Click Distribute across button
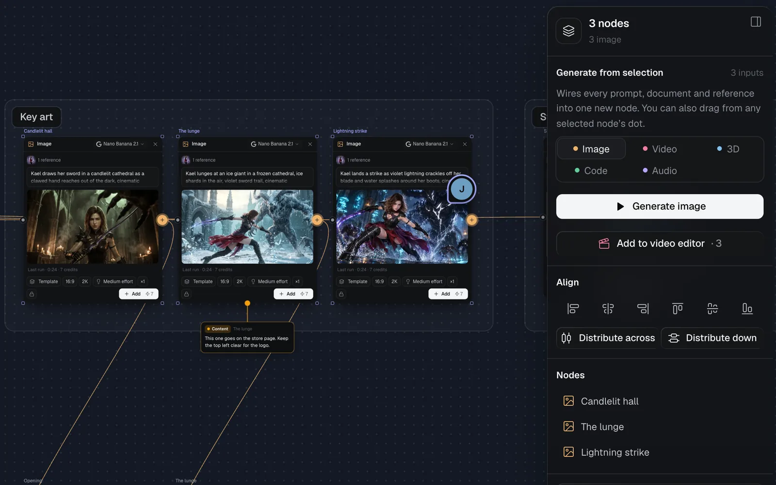 coord(608,338)
